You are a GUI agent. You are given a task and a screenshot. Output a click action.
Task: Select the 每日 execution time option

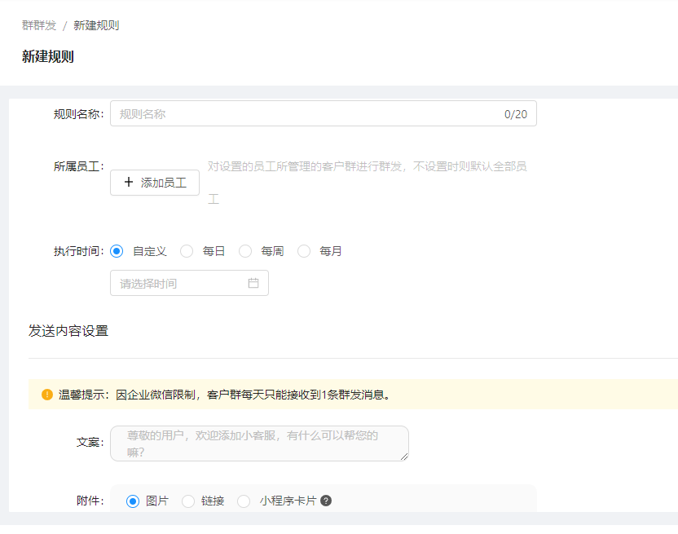pos(187,250)
